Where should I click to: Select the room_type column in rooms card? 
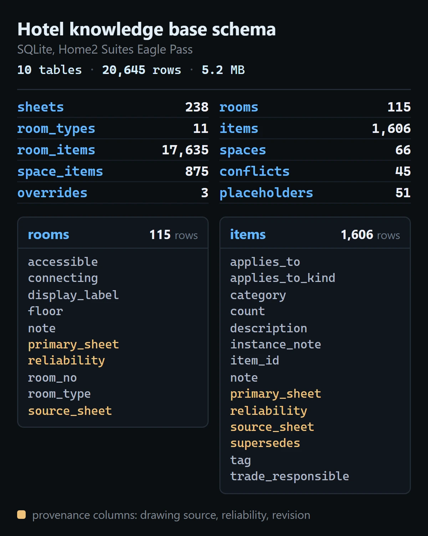pyautogui.click(x=59, y=394)
